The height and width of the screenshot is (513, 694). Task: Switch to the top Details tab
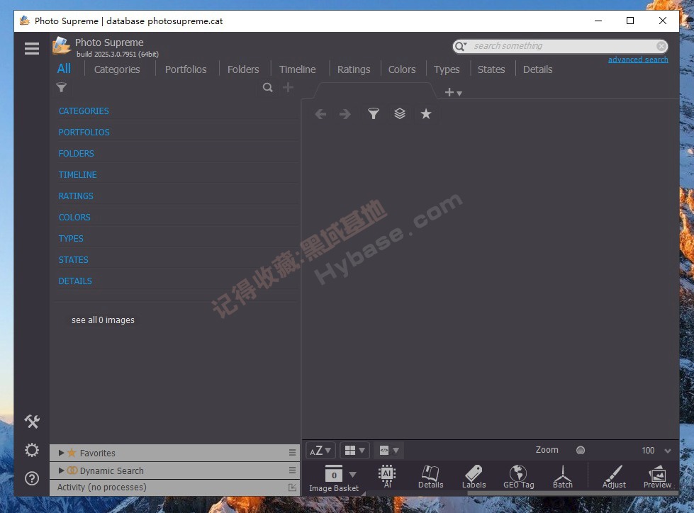click(538, 69)
